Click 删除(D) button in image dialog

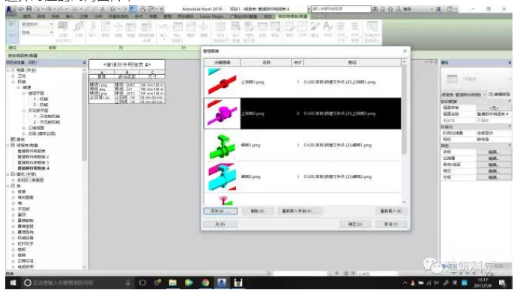pos(257,211)
